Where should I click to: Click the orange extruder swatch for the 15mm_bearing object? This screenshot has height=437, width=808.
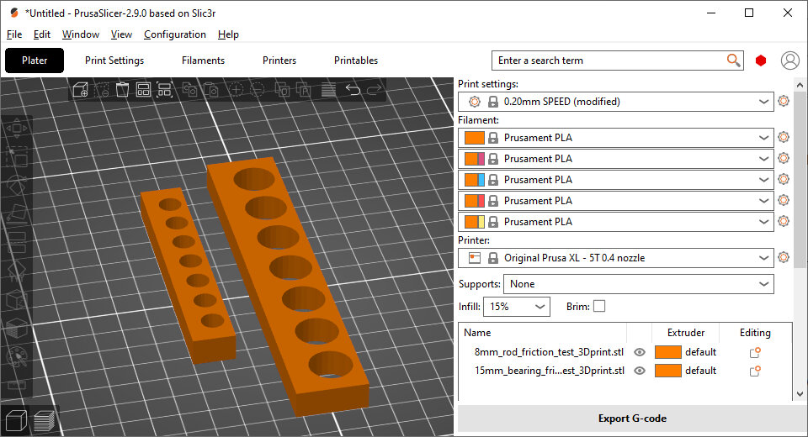667,371
